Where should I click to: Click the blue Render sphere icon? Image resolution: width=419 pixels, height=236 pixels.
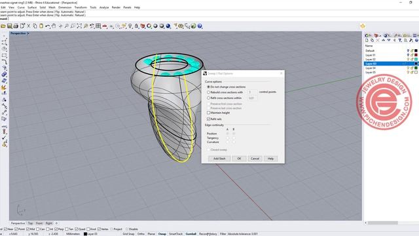pyautogui.click(x=168, y=26)
